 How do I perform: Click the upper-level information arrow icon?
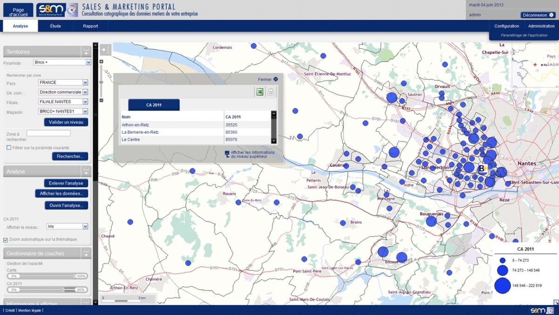tap(227, 153)
